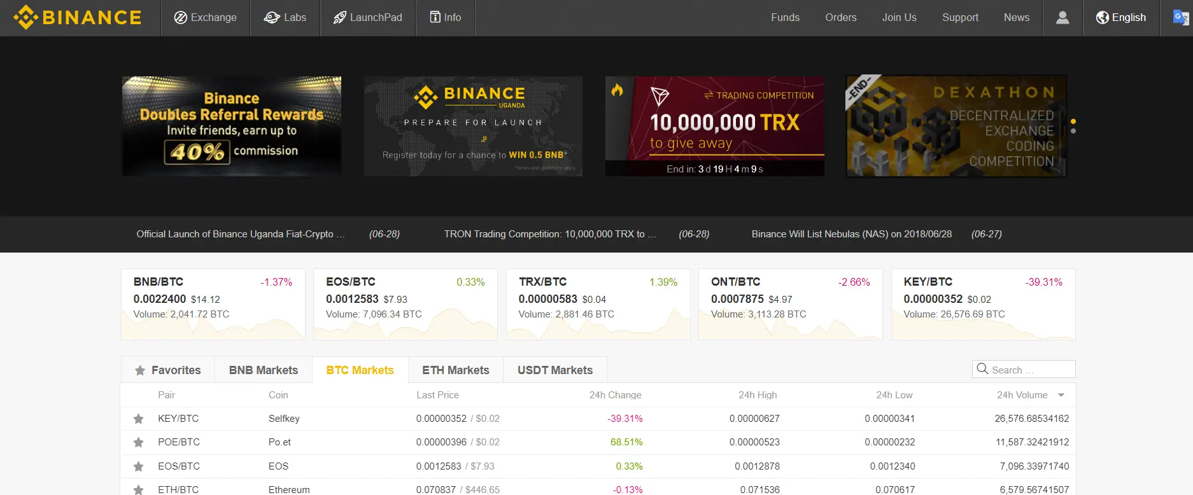Image resolution: width=1193 pixels, height=495 pixels.
Task: Sort by the Coin column header
Action: (278, 395)
